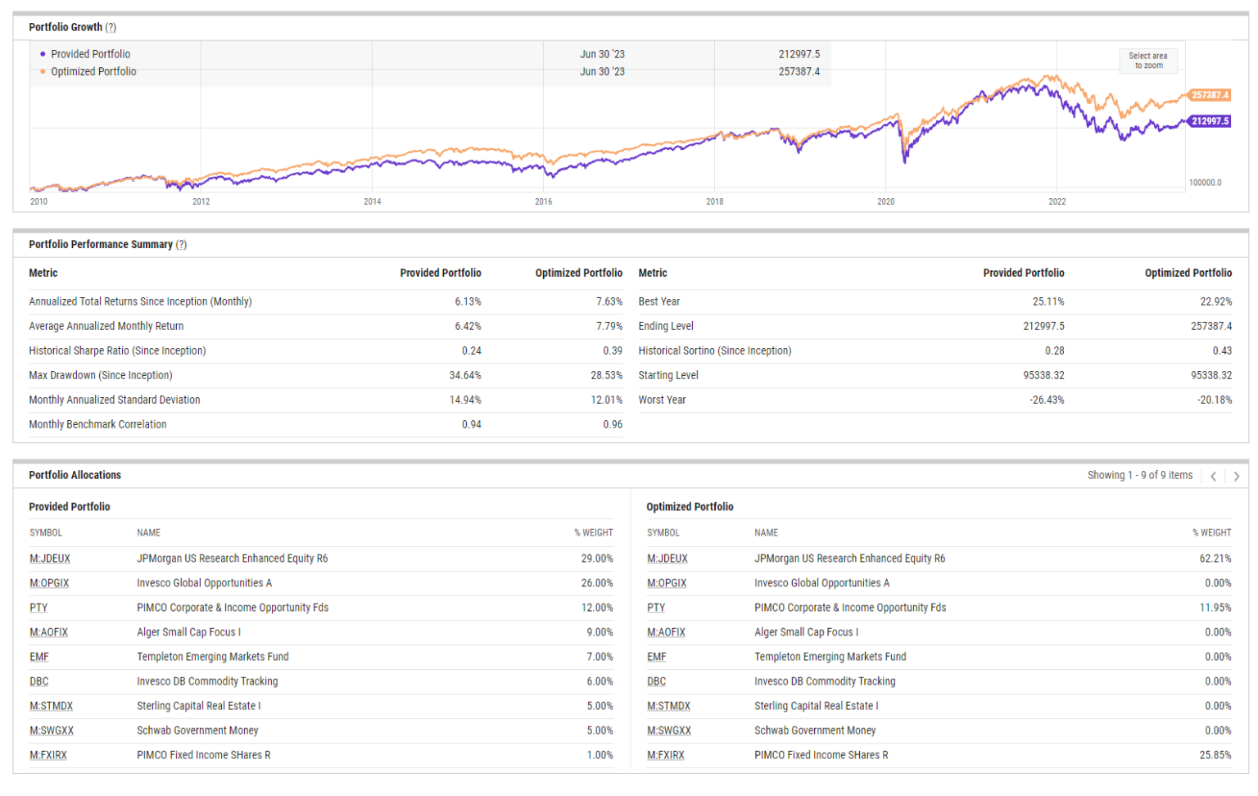Image resolution: width=1258 pixels, height=796 pixels.
Task: Open the EMF Templeton Emerging Markets link
Action: click(x=42, y=657)
